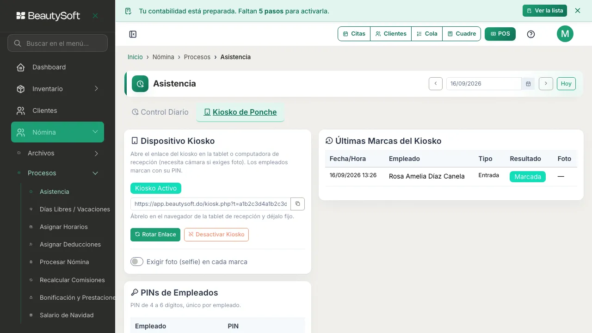Collapse the Nómina menu

(57, 132)
